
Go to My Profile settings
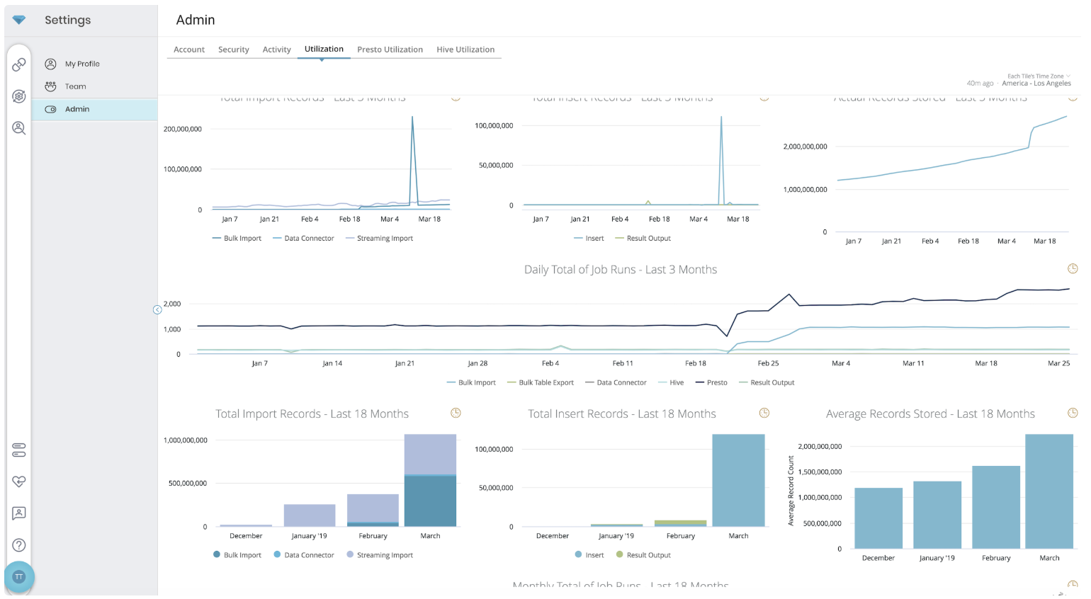(82, 64)
